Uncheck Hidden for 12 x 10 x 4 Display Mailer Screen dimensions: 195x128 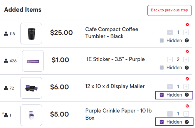[162, 95]
